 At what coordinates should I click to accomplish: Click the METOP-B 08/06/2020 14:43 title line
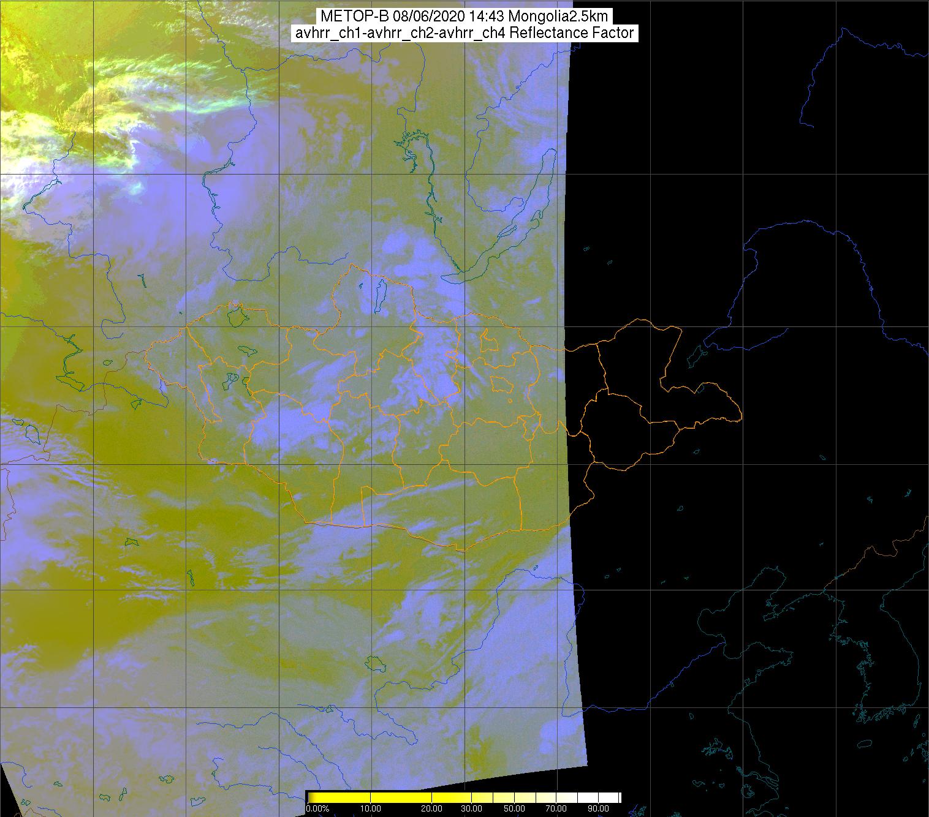464,17
